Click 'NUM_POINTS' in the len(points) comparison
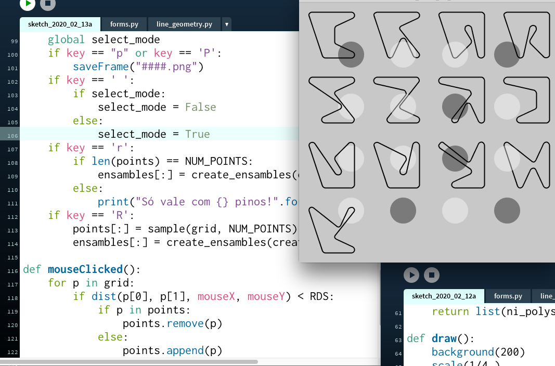 pyautogui.click(x=216, y=161)
